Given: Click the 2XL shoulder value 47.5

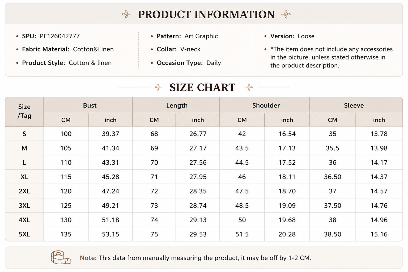Looking at the screenshot, I should click(242, 191).
